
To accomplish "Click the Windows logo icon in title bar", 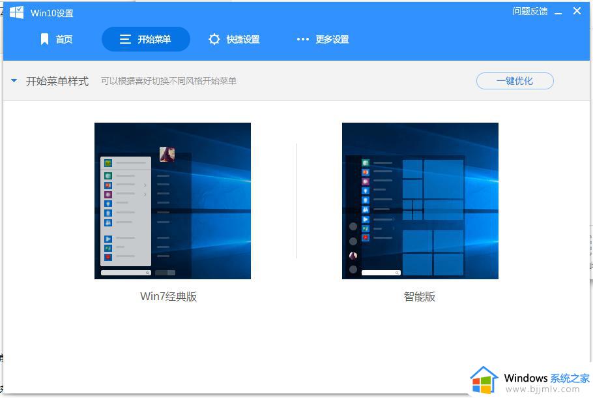I will [x=16, y=12].
